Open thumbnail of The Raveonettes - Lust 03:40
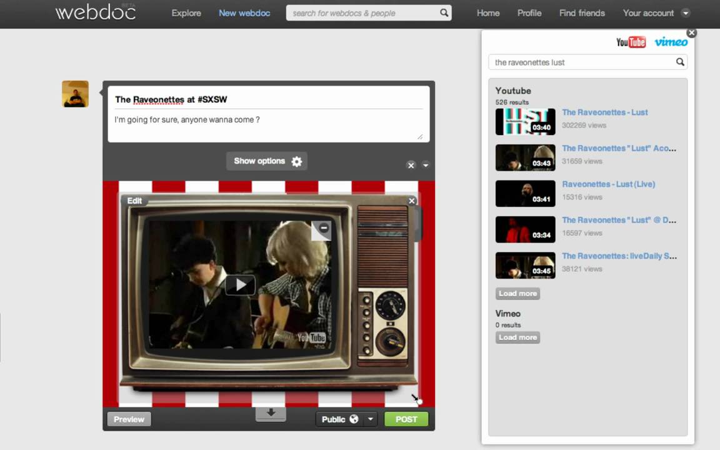 [x=525, y=122]
